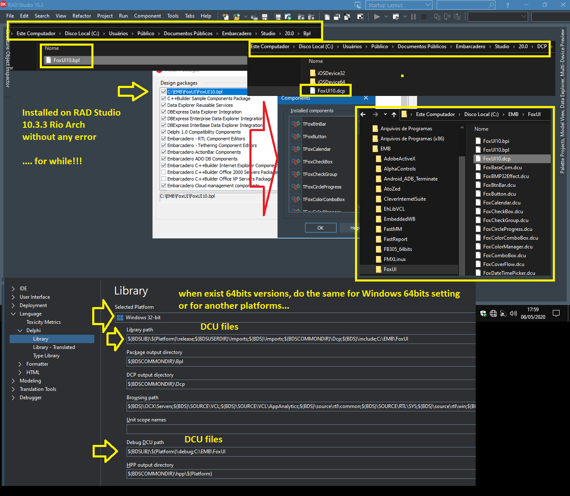The width and height of the screenshot is (570, 496).
Task: Click the network globe tray icon
Action: [493, 313]
